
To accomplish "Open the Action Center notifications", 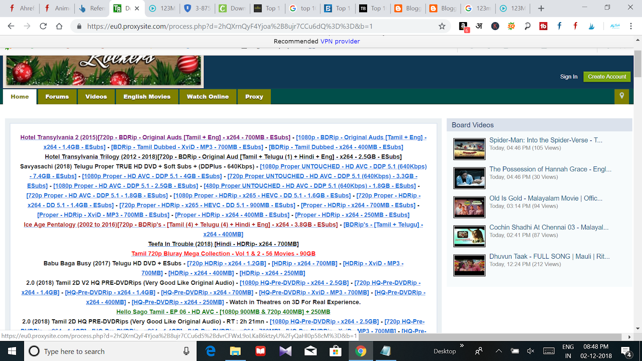I will [626, 352].
